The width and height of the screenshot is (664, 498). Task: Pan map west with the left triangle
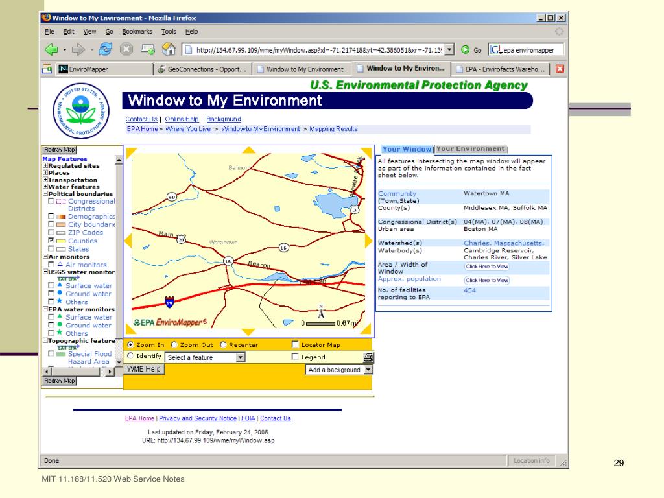click(128, 241)
